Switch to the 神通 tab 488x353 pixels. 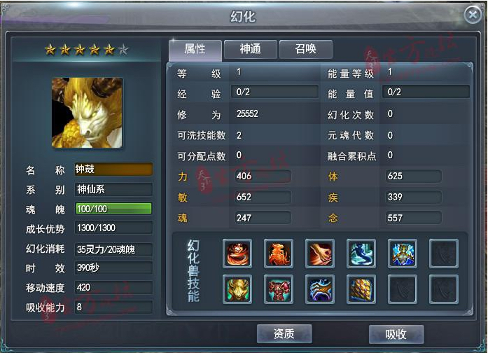pyautogui.click(x=250, y=49)
